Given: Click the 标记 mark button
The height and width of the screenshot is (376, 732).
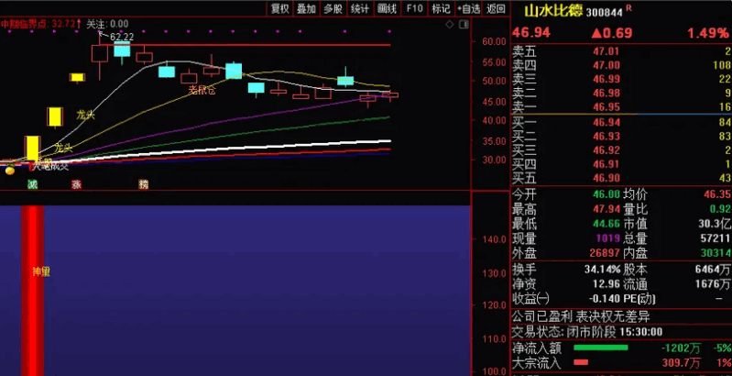Looking at the screenshot, I should [441, 8].
